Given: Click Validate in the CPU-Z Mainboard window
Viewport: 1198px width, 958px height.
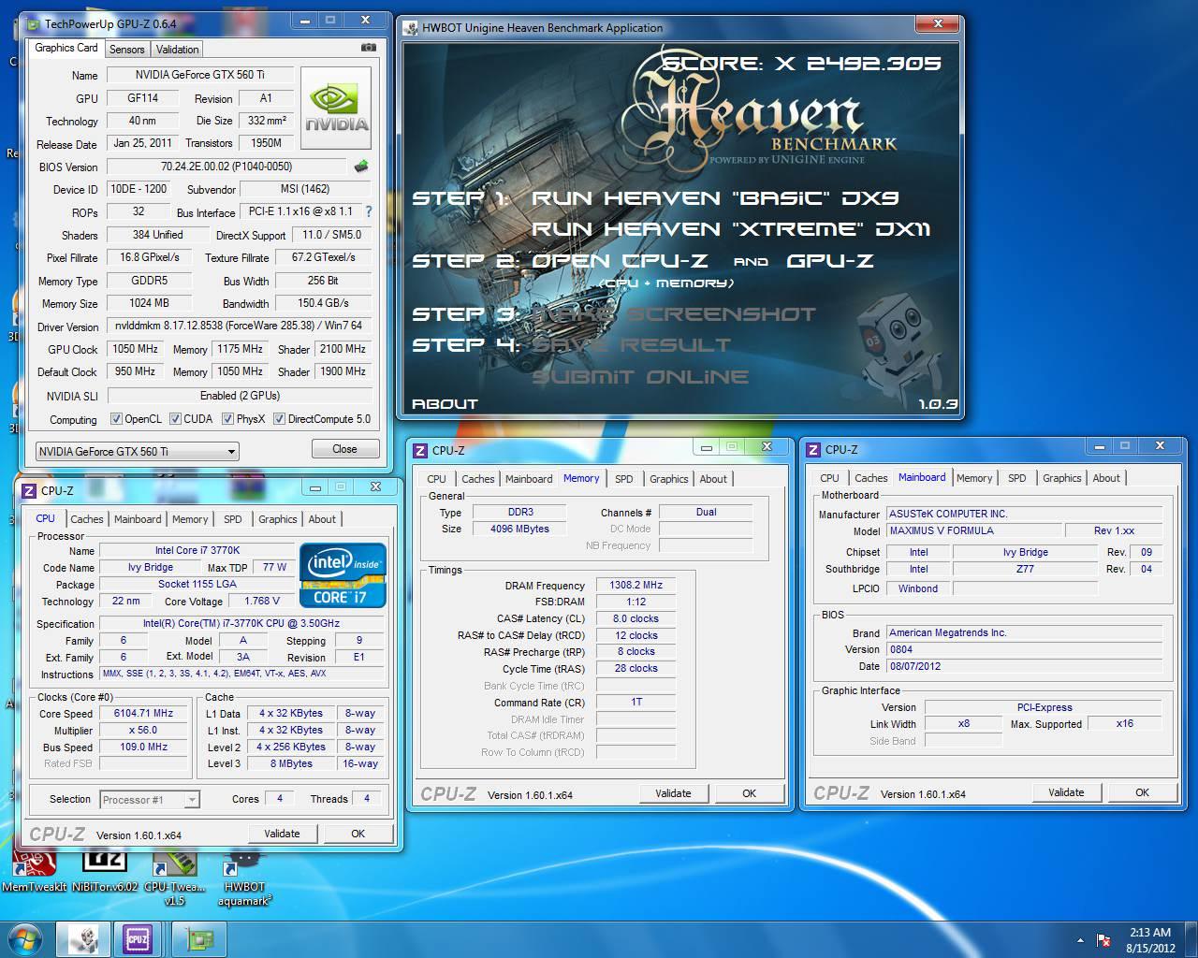Looking at the screenshot, I should pyautogui.click(x=1066, y=792).
